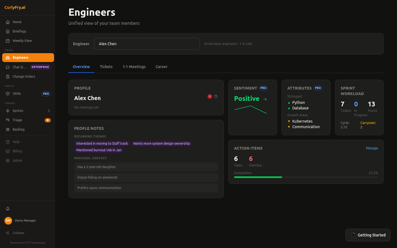Select the Weekly View calendar icon
Screen dimensions: 397x248
pos(7,41)
